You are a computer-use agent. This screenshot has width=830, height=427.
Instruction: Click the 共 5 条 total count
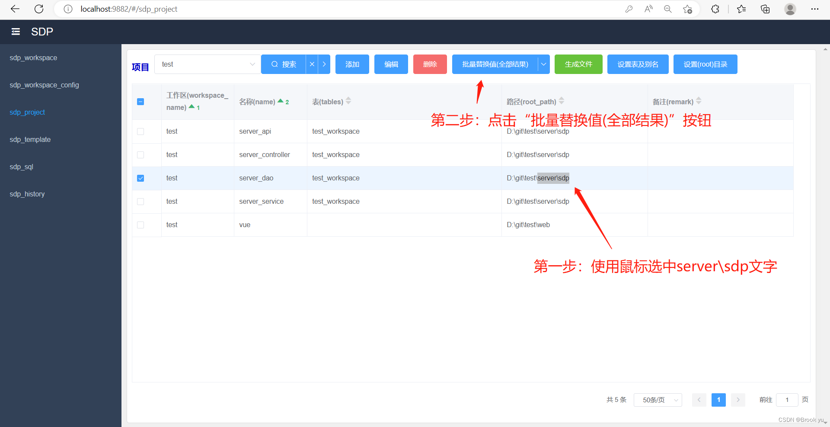(x=616, y=400)
